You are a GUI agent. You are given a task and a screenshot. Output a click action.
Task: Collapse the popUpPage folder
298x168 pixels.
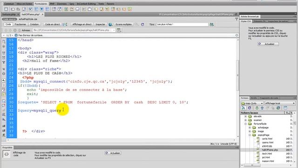pyautogui.click(x=250, y=135)
